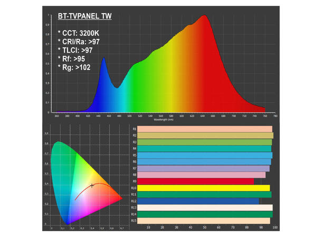Click the R12 row label

click(134, 201)
